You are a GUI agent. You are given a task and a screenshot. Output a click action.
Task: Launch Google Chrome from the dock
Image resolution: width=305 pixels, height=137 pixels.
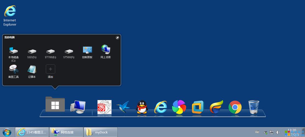coord(235,107)
